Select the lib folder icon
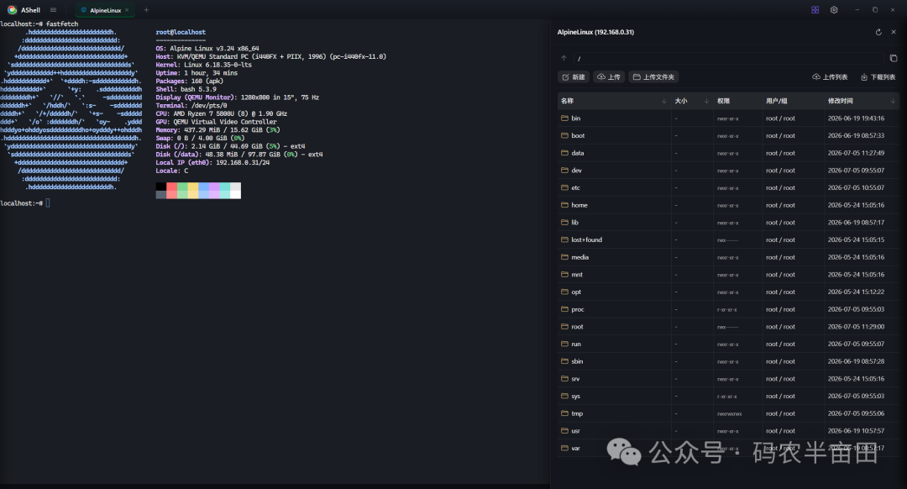Viewport: 907px width, 489px height. 564,222
